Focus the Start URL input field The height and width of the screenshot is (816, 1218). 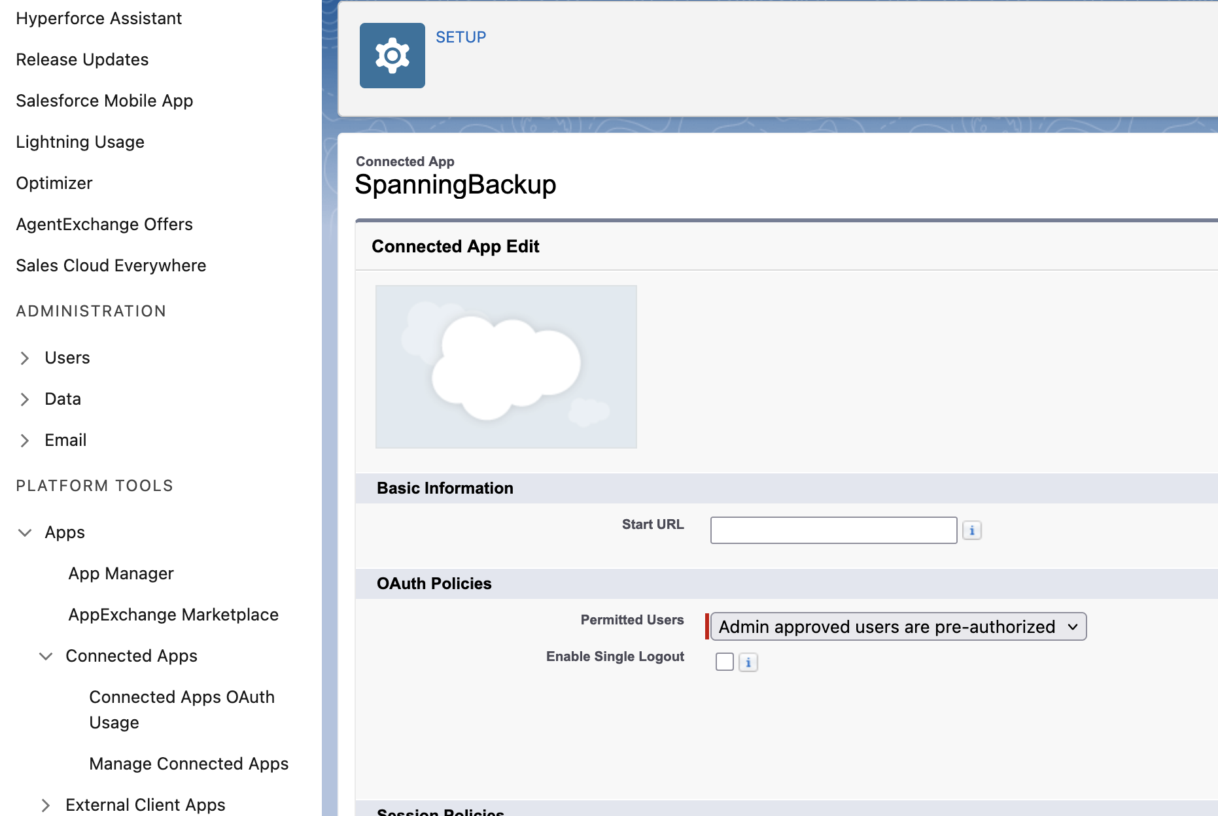[833, 530]
